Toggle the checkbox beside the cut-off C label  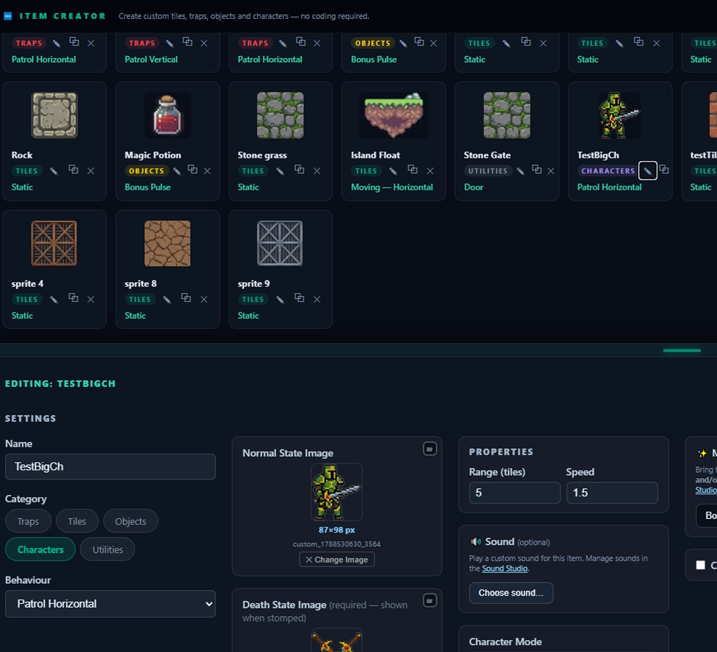[700, 565]
